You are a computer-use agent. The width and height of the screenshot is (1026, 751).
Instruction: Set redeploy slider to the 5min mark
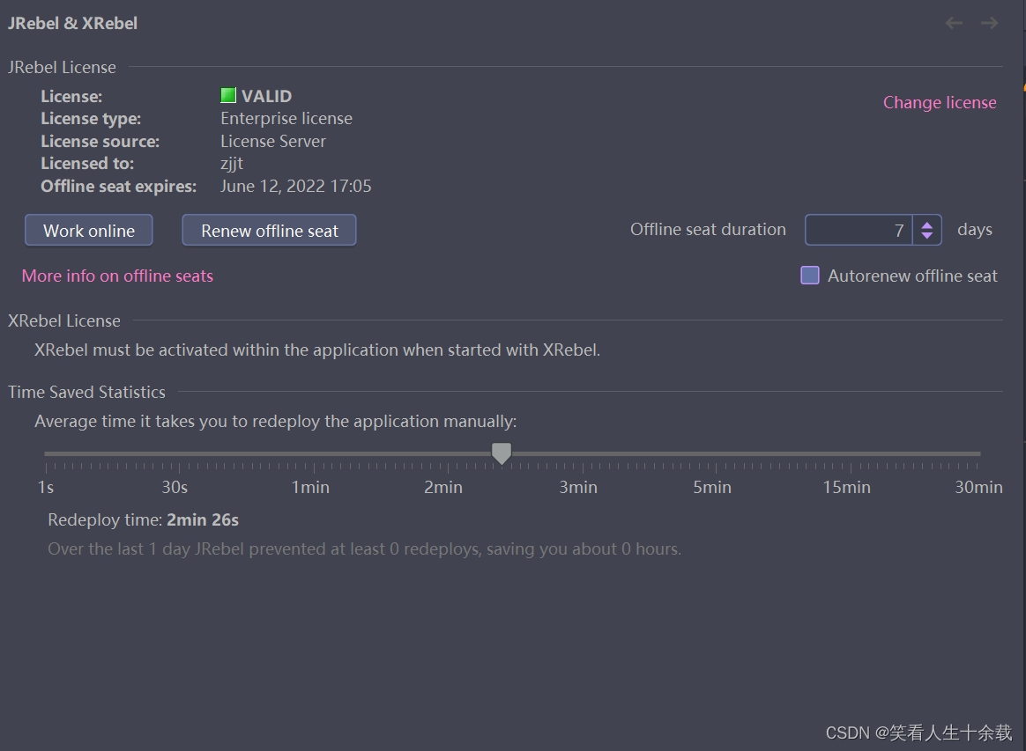coord(716,453)
